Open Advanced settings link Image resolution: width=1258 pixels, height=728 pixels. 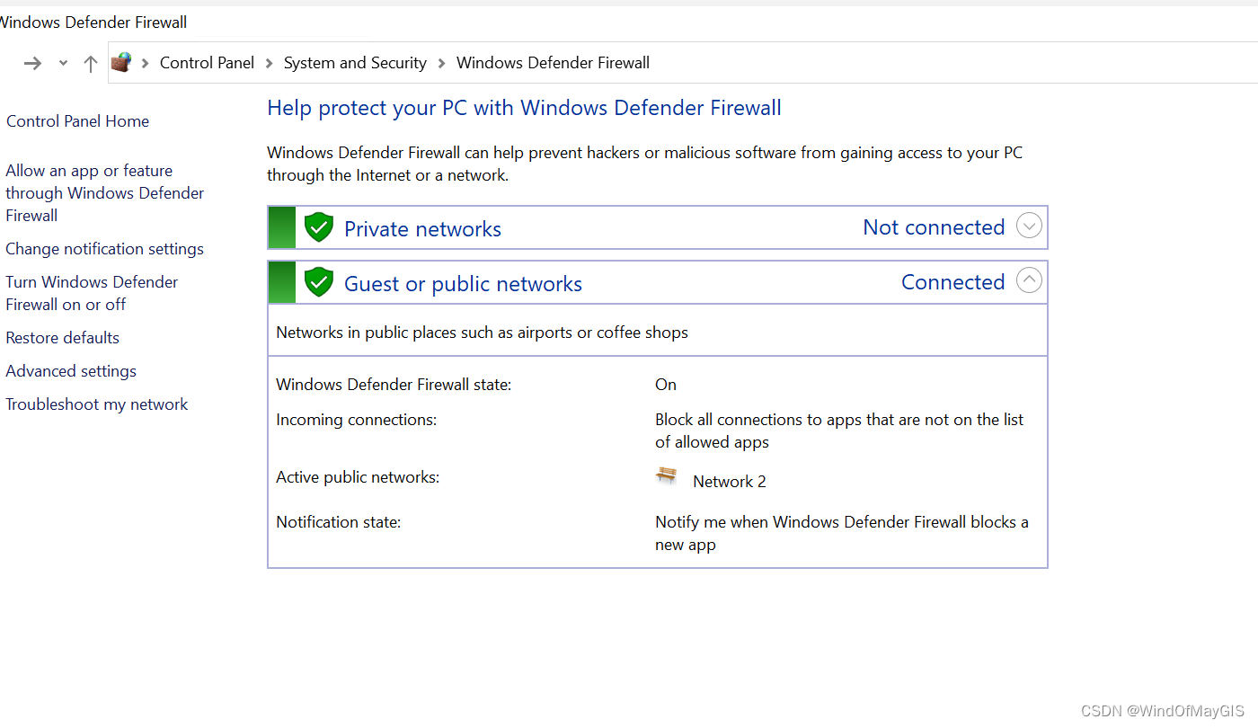pyautogui.click(x=71, y=371)
